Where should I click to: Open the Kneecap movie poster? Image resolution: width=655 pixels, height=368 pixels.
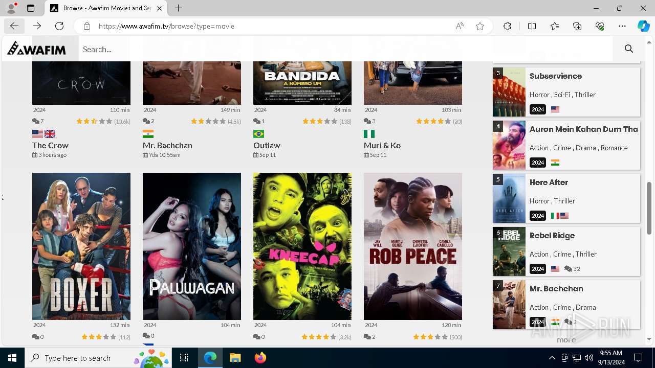pos(302,246)
